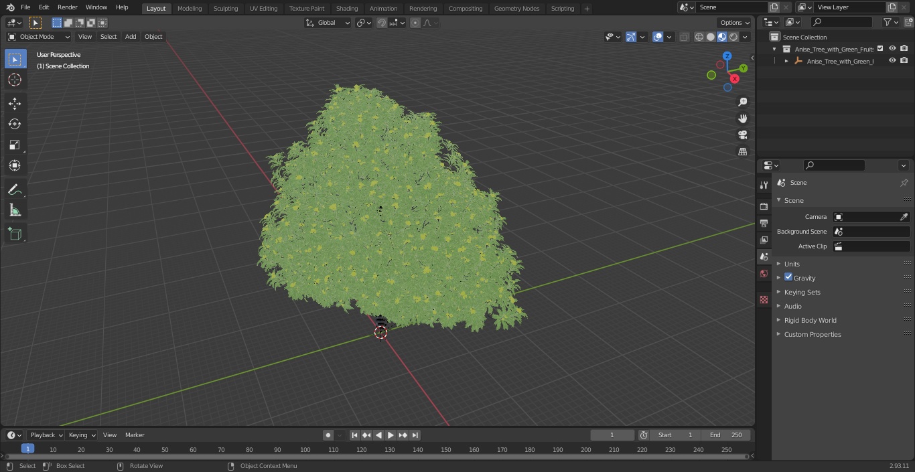Click frame 100 on the timeline

click(305, 450)
